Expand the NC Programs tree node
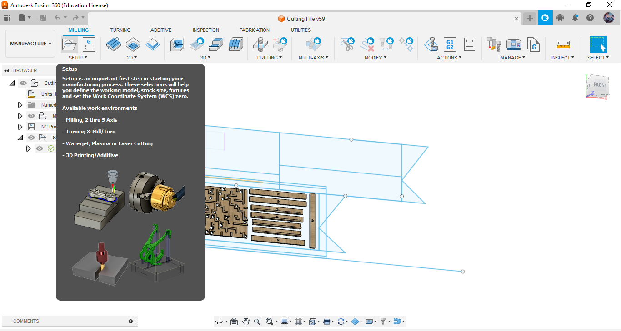The height and width of the screenshot is (331, 621). pos(20,127)
